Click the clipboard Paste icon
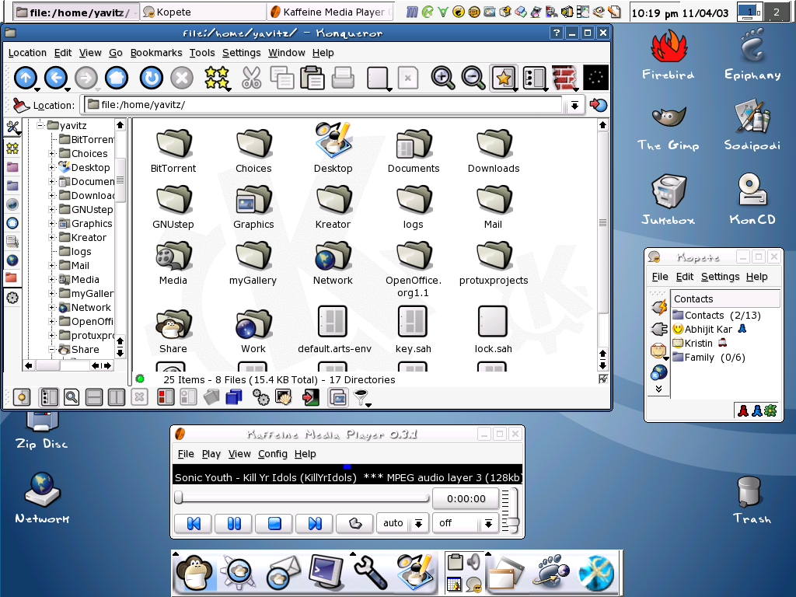The height and width of the screenshot is (597, 796). click(x=312, y=79)
